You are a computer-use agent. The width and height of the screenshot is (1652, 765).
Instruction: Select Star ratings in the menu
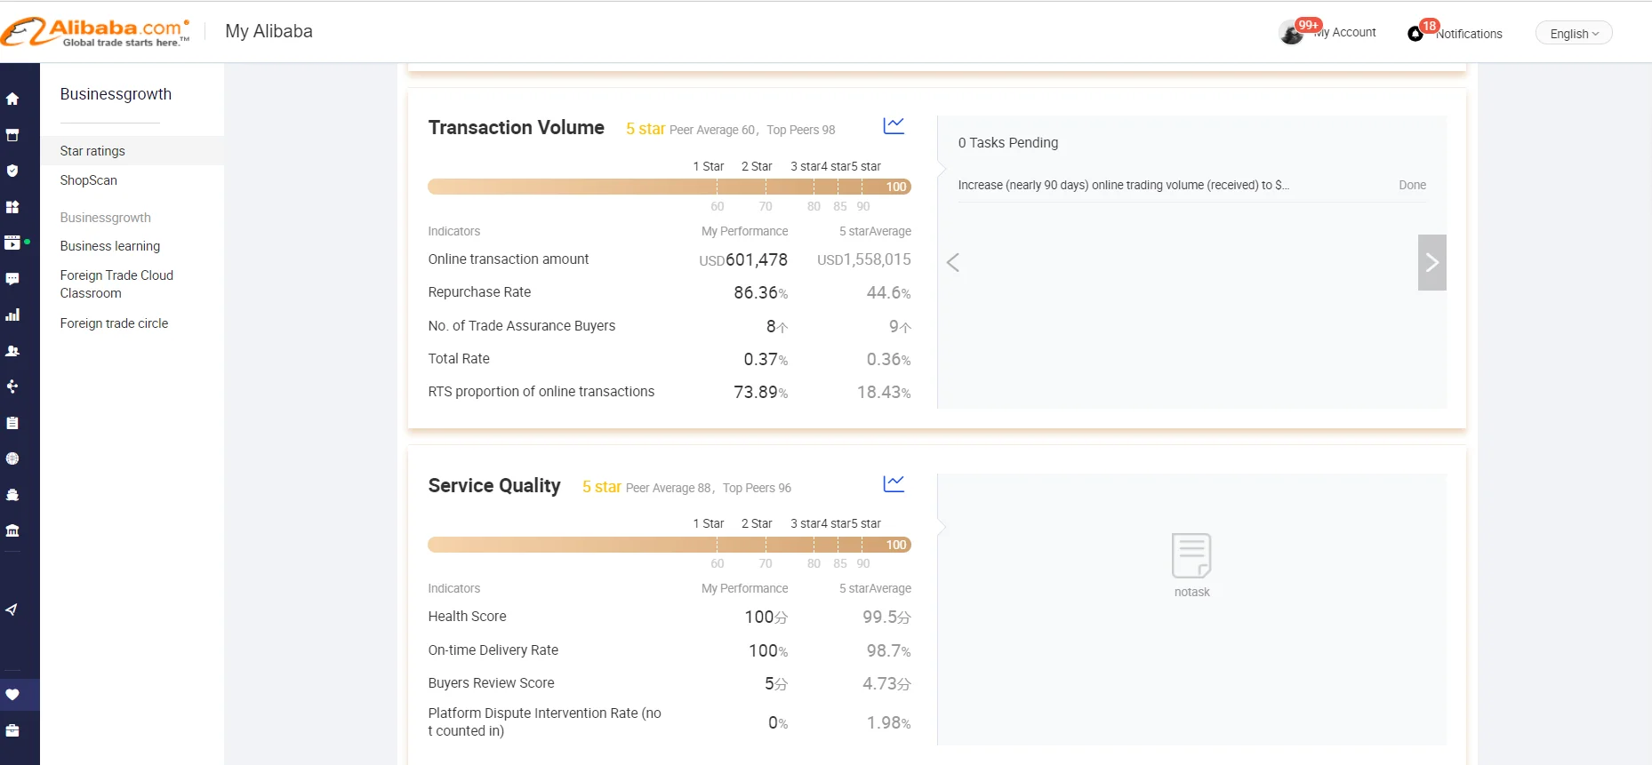click(x=92, y=151)
